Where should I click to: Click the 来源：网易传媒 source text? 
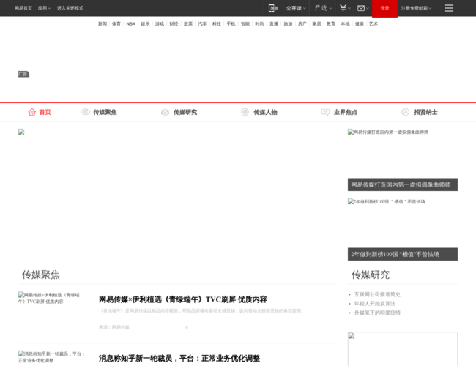114,327
